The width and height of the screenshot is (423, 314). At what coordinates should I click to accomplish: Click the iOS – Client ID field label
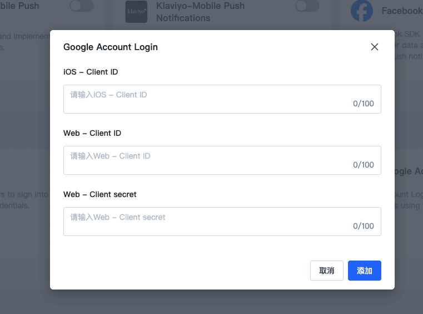pyautogui.click(x=91, y=72)
